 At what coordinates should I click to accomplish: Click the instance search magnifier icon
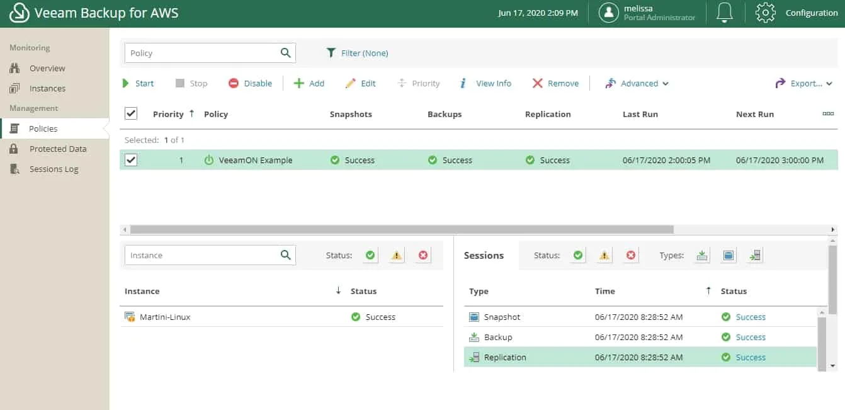[x=286, y=255]
